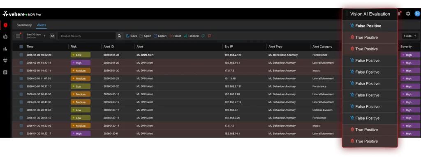Click the red flag toolbar icon

pos(210,36)
